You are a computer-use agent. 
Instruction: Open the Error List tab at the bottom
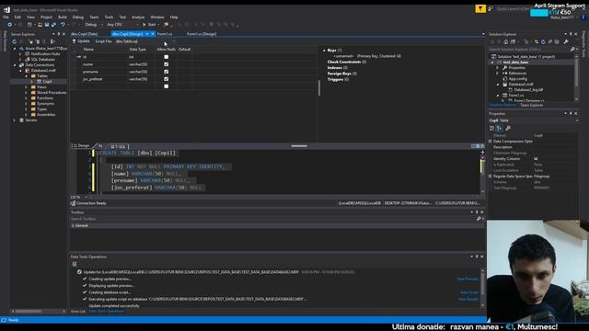(x=78, y=311)
